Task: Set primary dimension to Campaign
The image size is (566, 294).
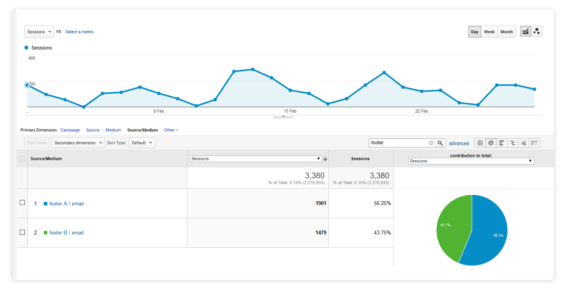Action: (70, 130)
